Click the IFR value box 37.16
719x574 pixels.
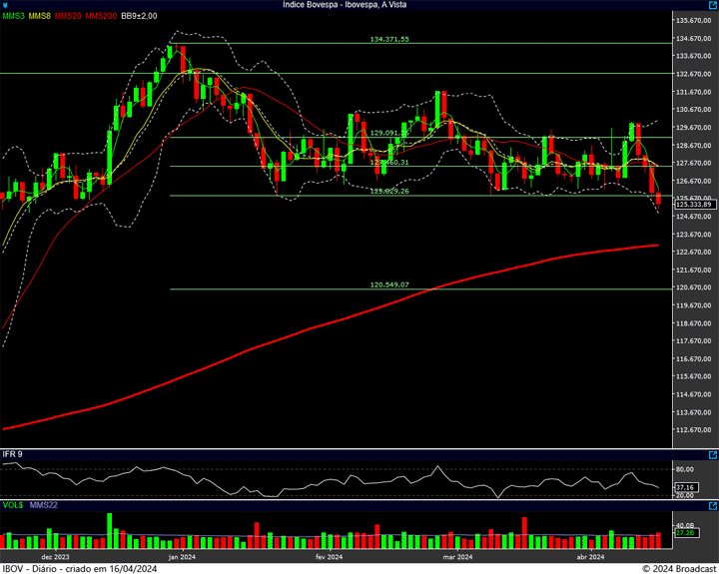click(684, 487)
